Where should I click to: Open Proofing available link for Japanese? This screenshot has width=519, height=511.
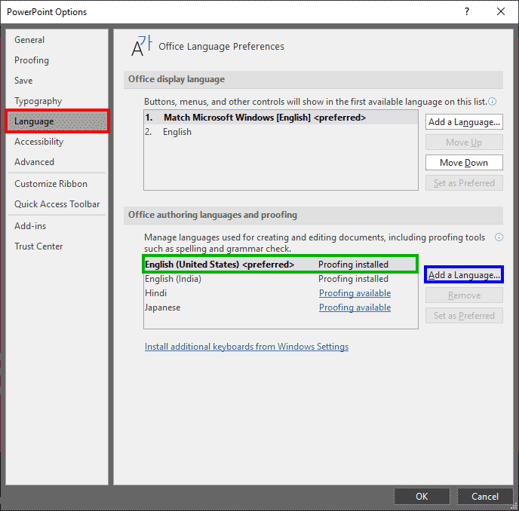(355, 308)
